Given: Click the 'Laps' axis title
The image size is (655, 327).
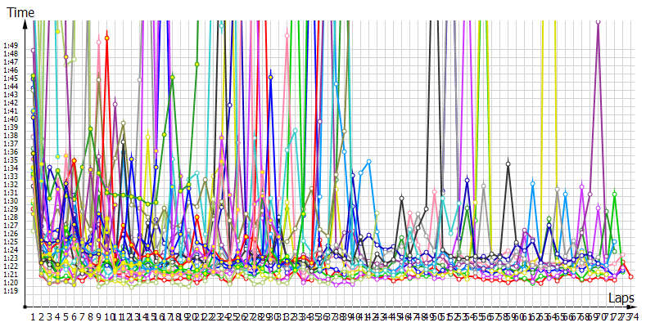Looking at the screenshot, I should 624,299.
